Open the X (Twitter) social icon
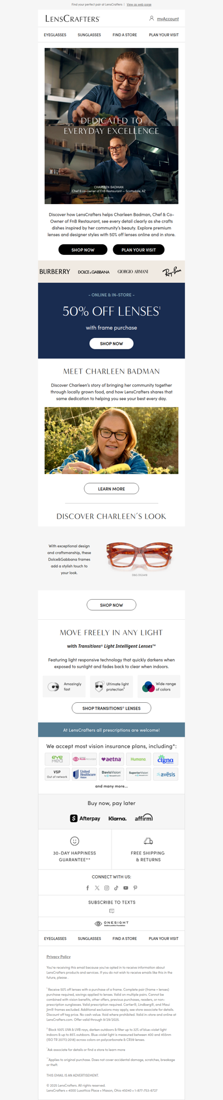The height and width of the screenshot is (1100, 223). [x=97, y=887]
